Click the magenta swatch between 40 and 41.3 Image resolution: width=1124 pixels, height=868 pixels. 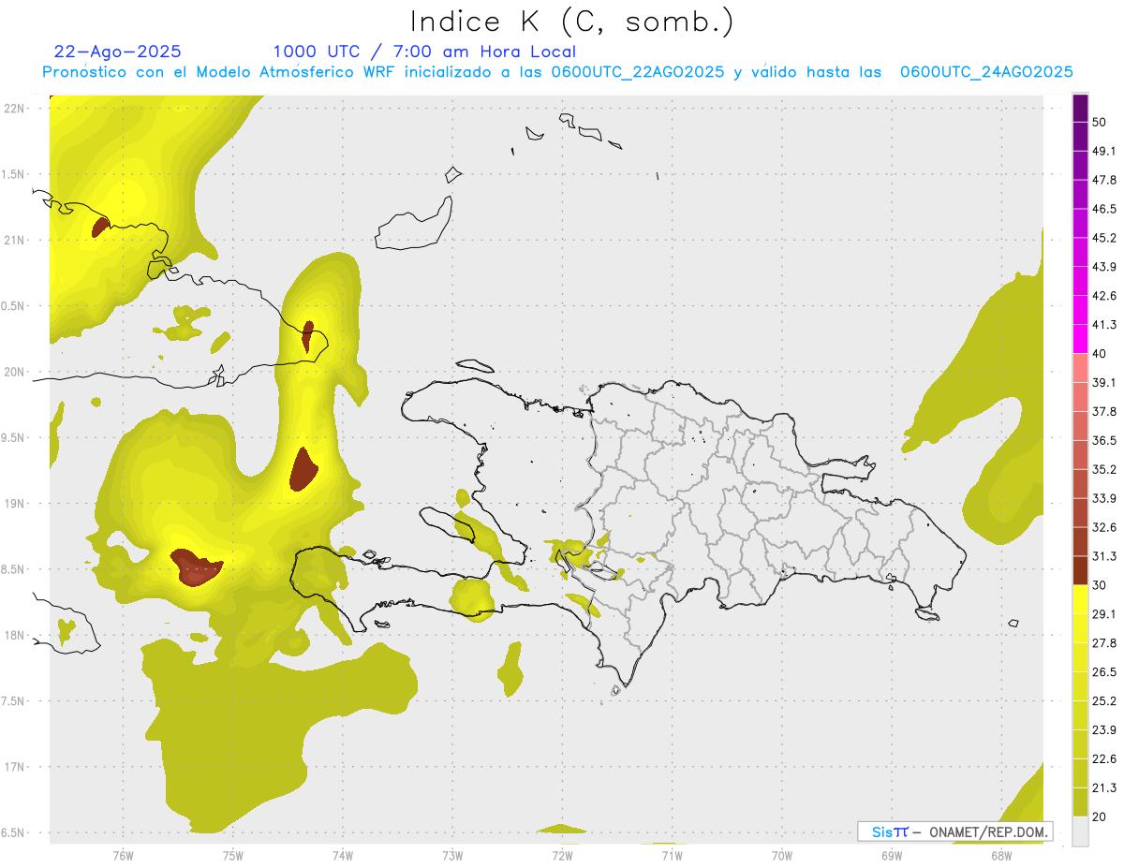tap(1081, 339)
